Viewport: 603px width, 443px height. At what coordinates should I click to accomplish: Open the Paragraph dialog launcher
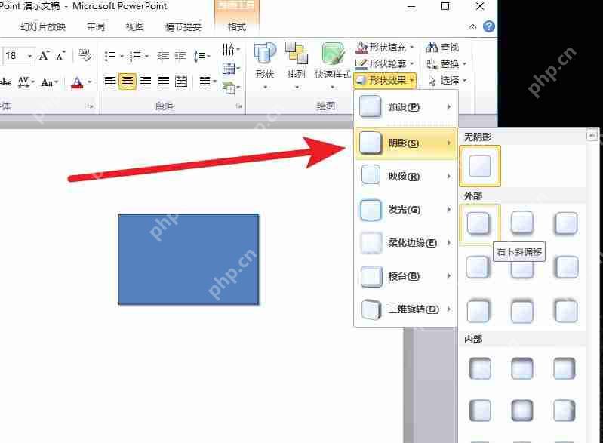pyautogui.click(x=239, y=106)
